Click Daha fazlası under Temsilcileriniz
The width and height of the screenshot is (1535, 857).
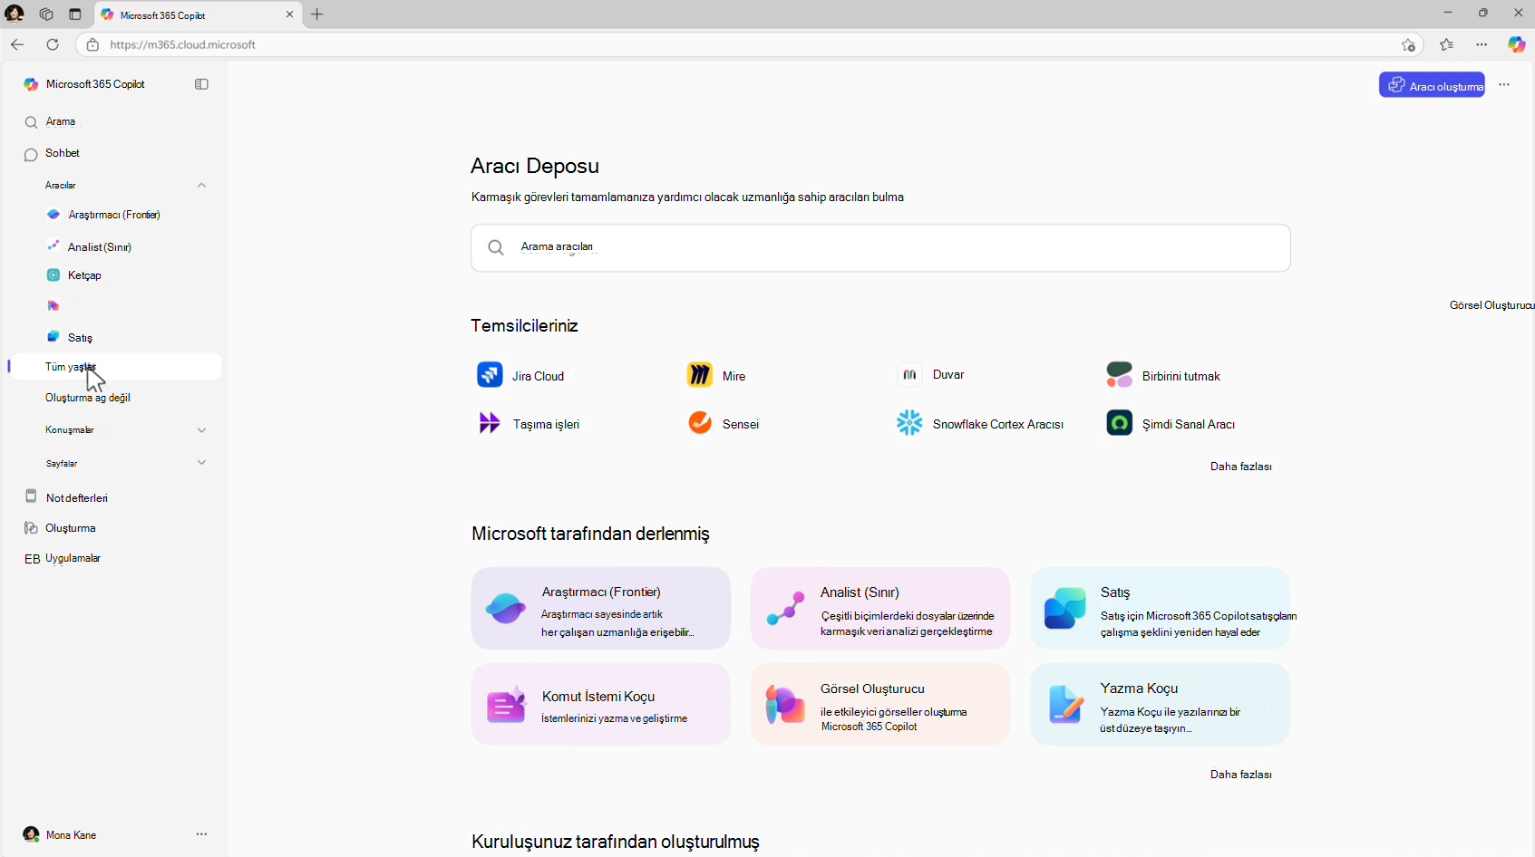click(x=1240, y=467)
